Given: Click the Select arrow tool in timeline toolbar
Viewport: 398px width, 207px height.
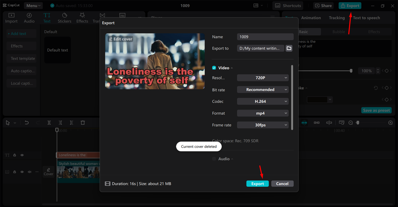Looking at the screenshot, I should coord(8,123).
